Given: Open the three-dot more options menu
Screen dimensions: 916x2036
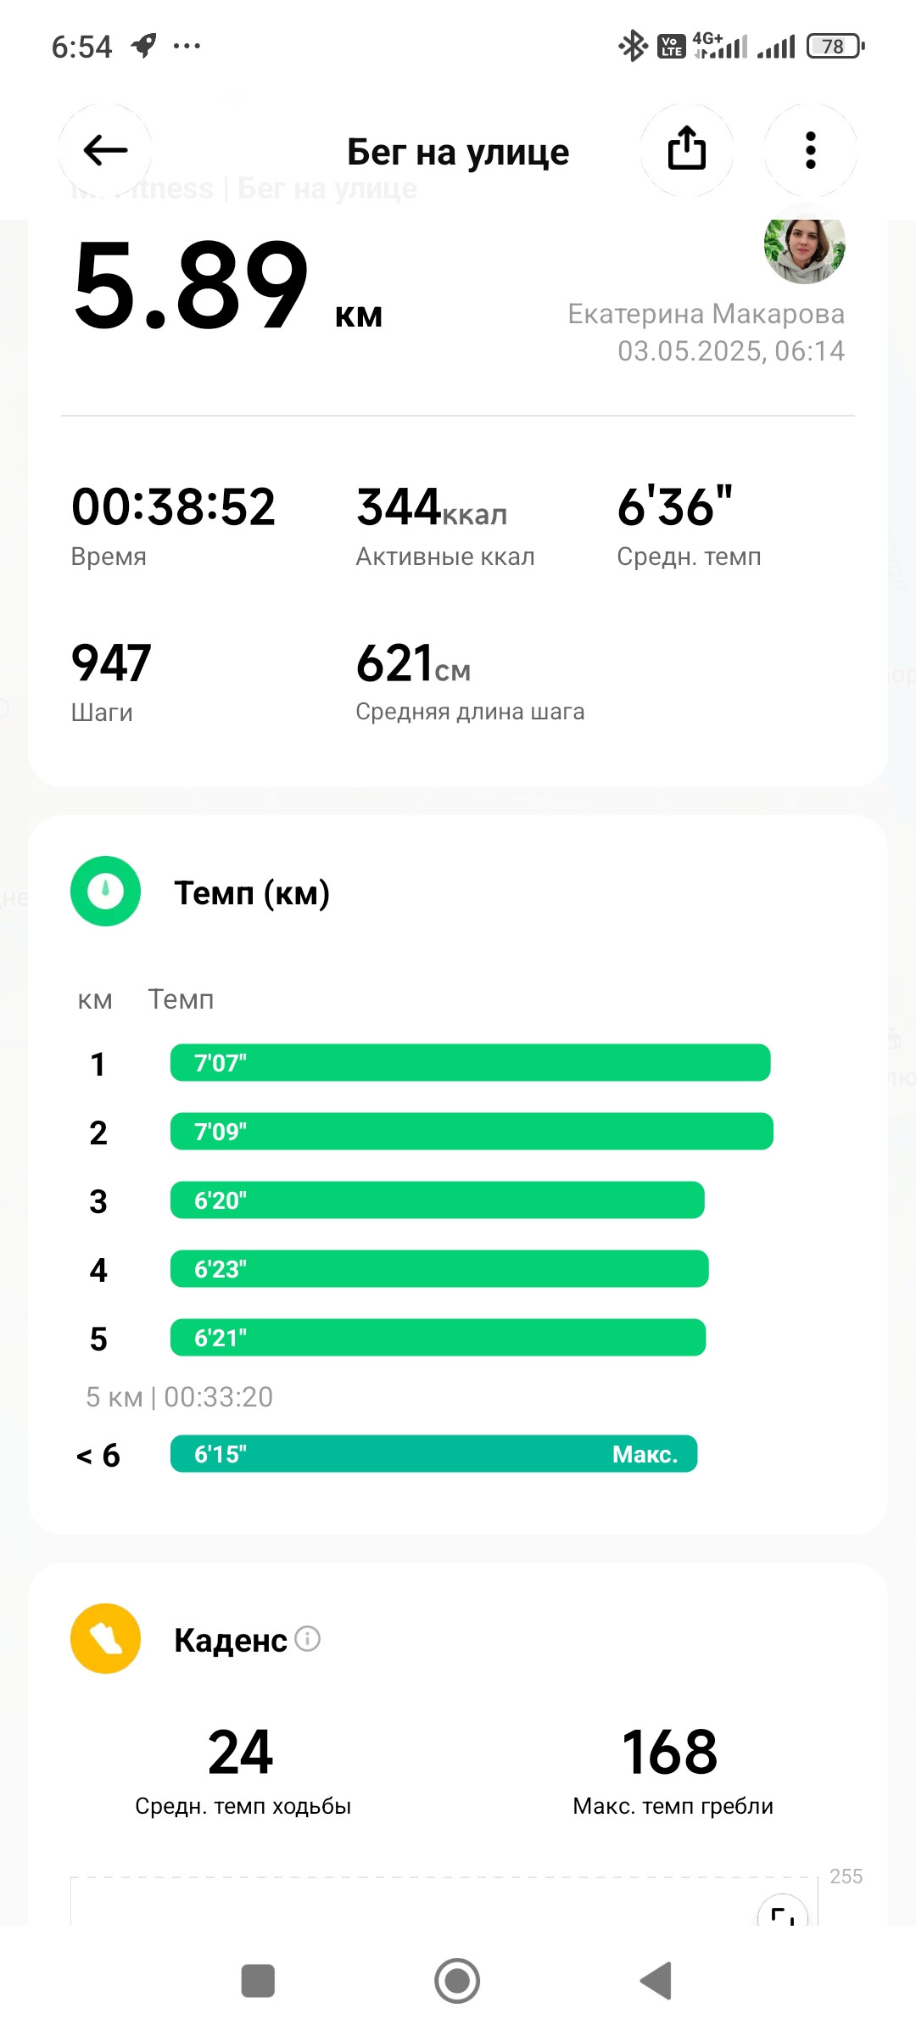Looking at the screenshot, I should pos(810,150).
